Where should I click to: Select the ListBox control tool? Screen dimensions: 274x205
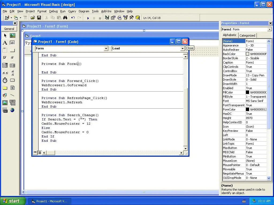pyautogui.click(x=12, y=65)
